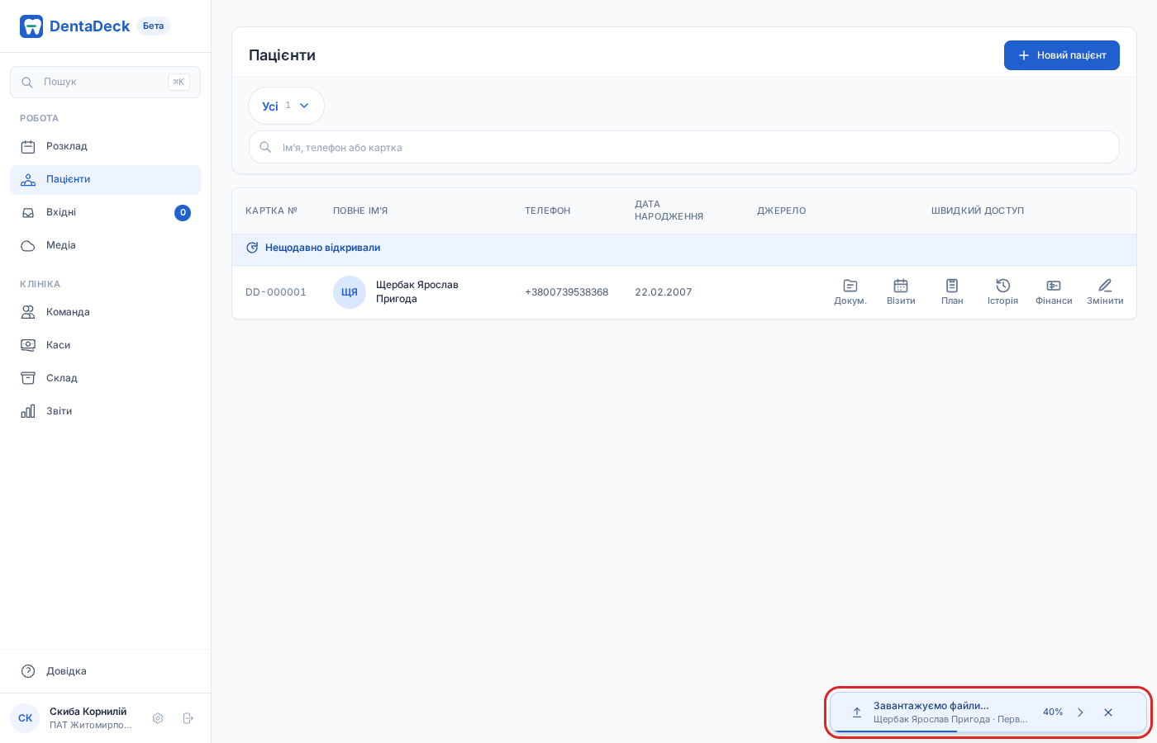Open treatment План icon in patient row
Screen dimensions: 1157x743
point(952,292)
